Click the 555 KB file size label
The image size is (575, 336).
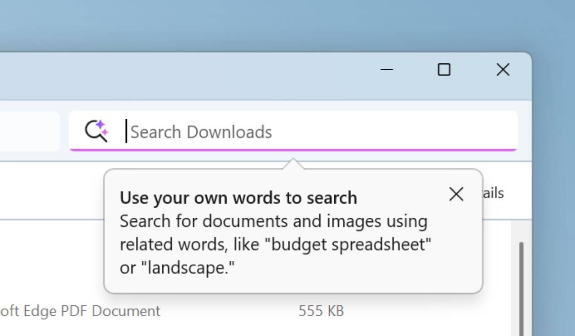pyautogui.click(x=321, y=310)
